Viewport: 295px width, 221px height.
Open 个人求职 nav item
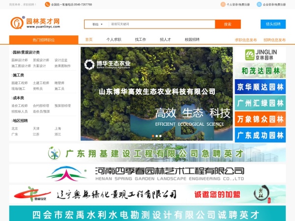(x=114, y=39)
